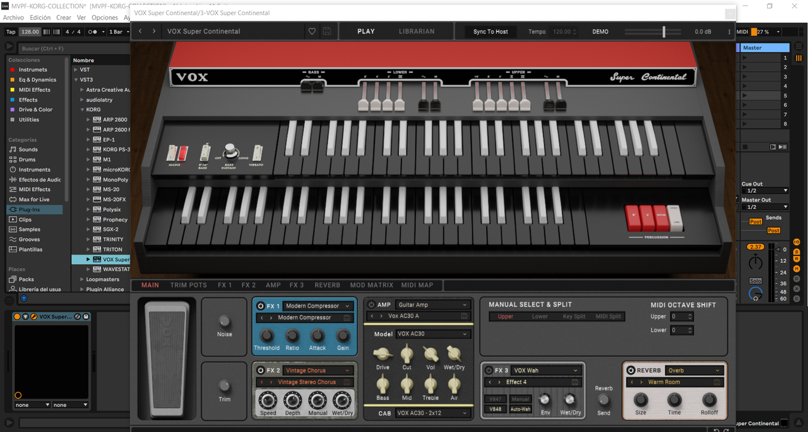This screenshot has height=432, width=808.
Task: Switch to the LIBRARIAN view
Action: pyautogui.click(x=417, y=32)
